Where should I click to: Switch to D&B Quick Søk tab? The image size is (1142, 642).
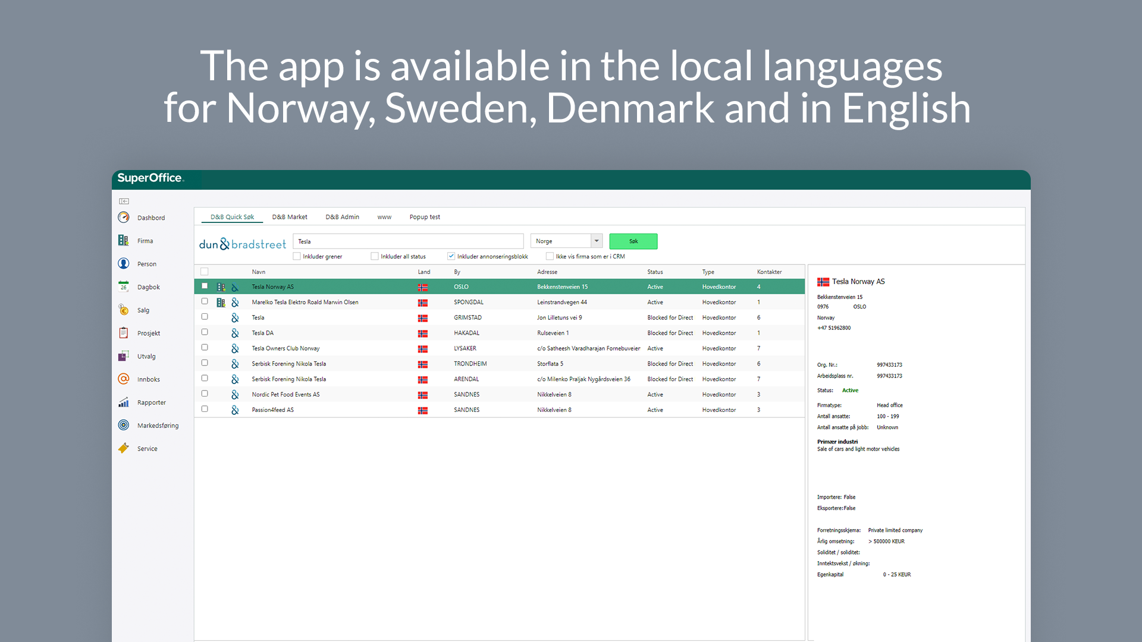[232, 217]
